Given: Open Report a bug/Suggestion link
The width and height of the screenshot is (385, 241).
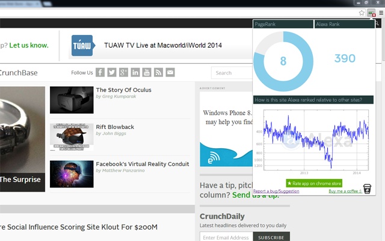Looking at the screenshot, I should pyautogui.click(x=276, y=191).
